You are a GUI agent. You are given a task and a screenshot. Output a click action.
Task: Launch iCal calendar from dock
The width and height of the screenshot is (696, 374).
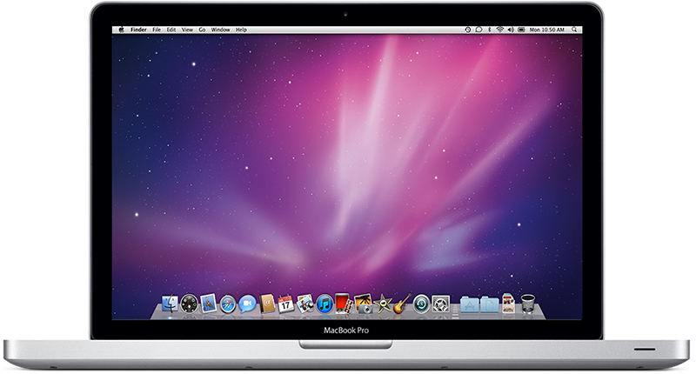click(285, 304)
